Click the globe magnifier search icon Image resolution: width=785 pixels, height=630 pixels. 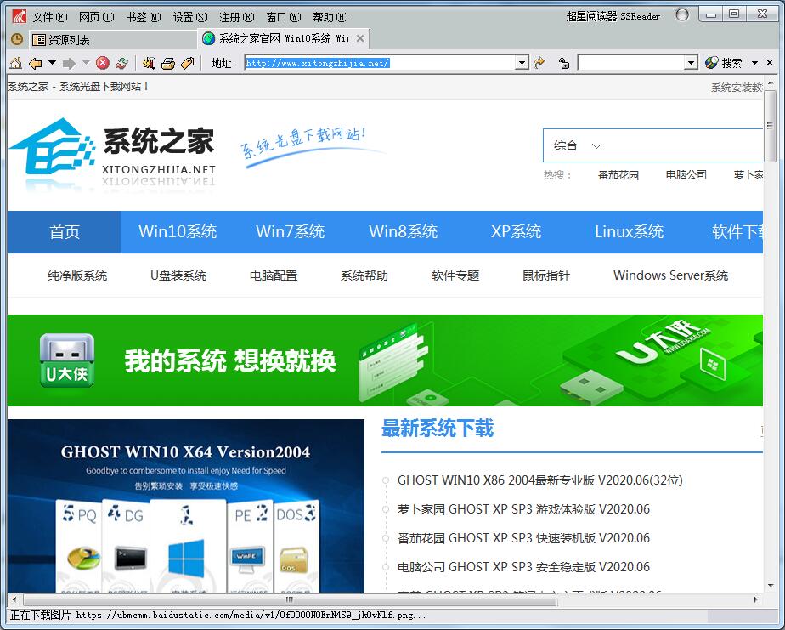(711, 63)
